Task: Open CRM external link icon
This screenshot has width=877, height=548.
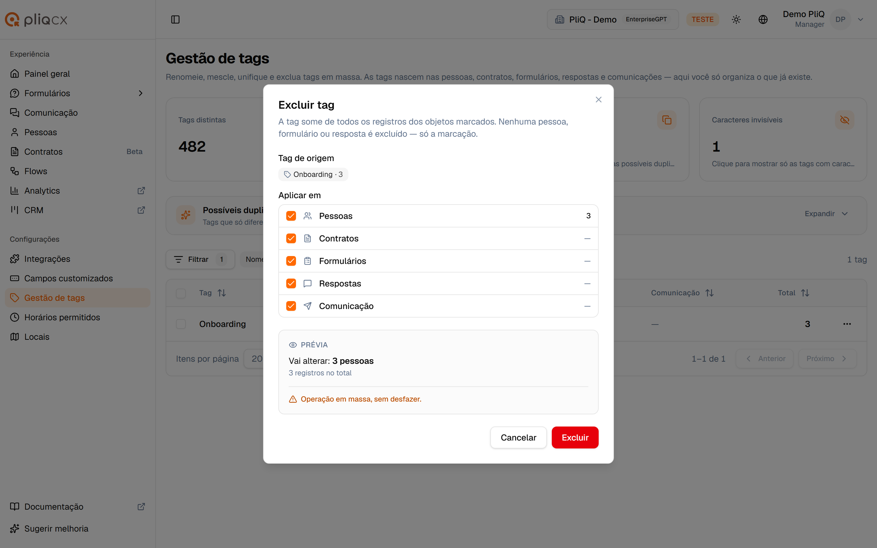Action: (141, 210)
